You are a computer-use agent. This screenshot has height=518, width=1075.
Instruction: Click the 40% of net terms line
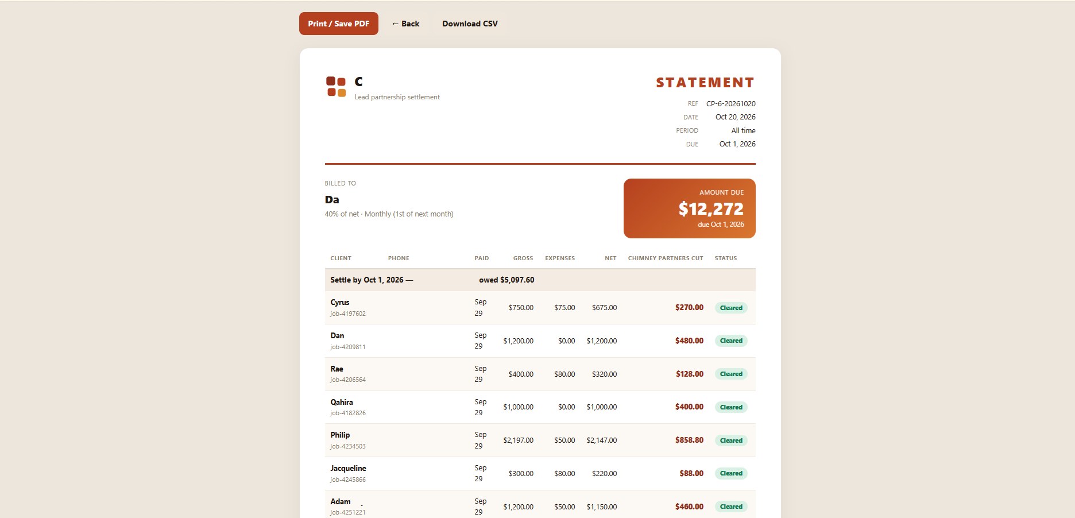pos(389,214)
